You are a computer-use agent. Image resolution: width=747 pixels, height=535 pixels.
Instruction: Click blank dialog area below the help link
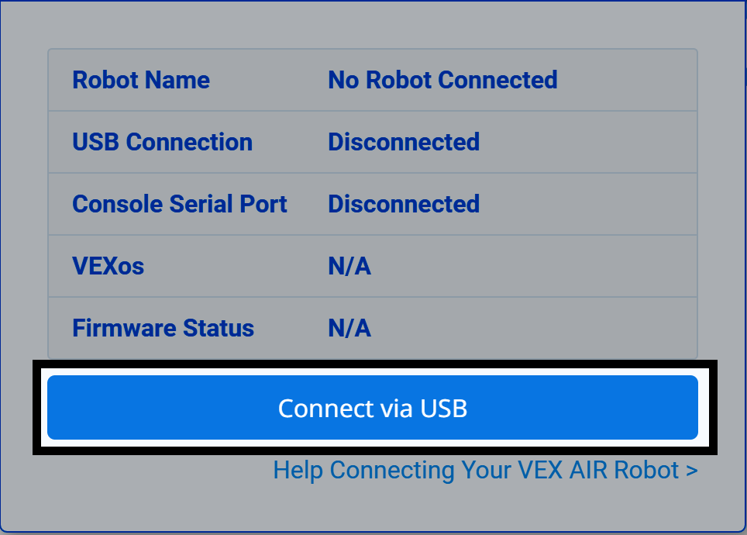[373, 508]
